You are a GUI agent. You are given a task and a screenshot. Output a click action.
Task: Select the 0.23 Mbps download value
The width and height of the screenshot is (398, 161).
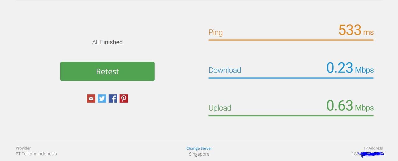tap(350, 68)
